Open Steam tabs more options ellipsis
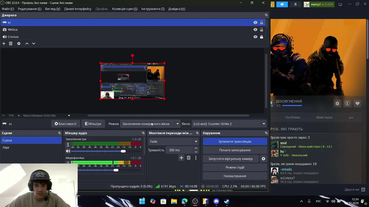This screenshot has height=207, width=369. click(351, 118)
